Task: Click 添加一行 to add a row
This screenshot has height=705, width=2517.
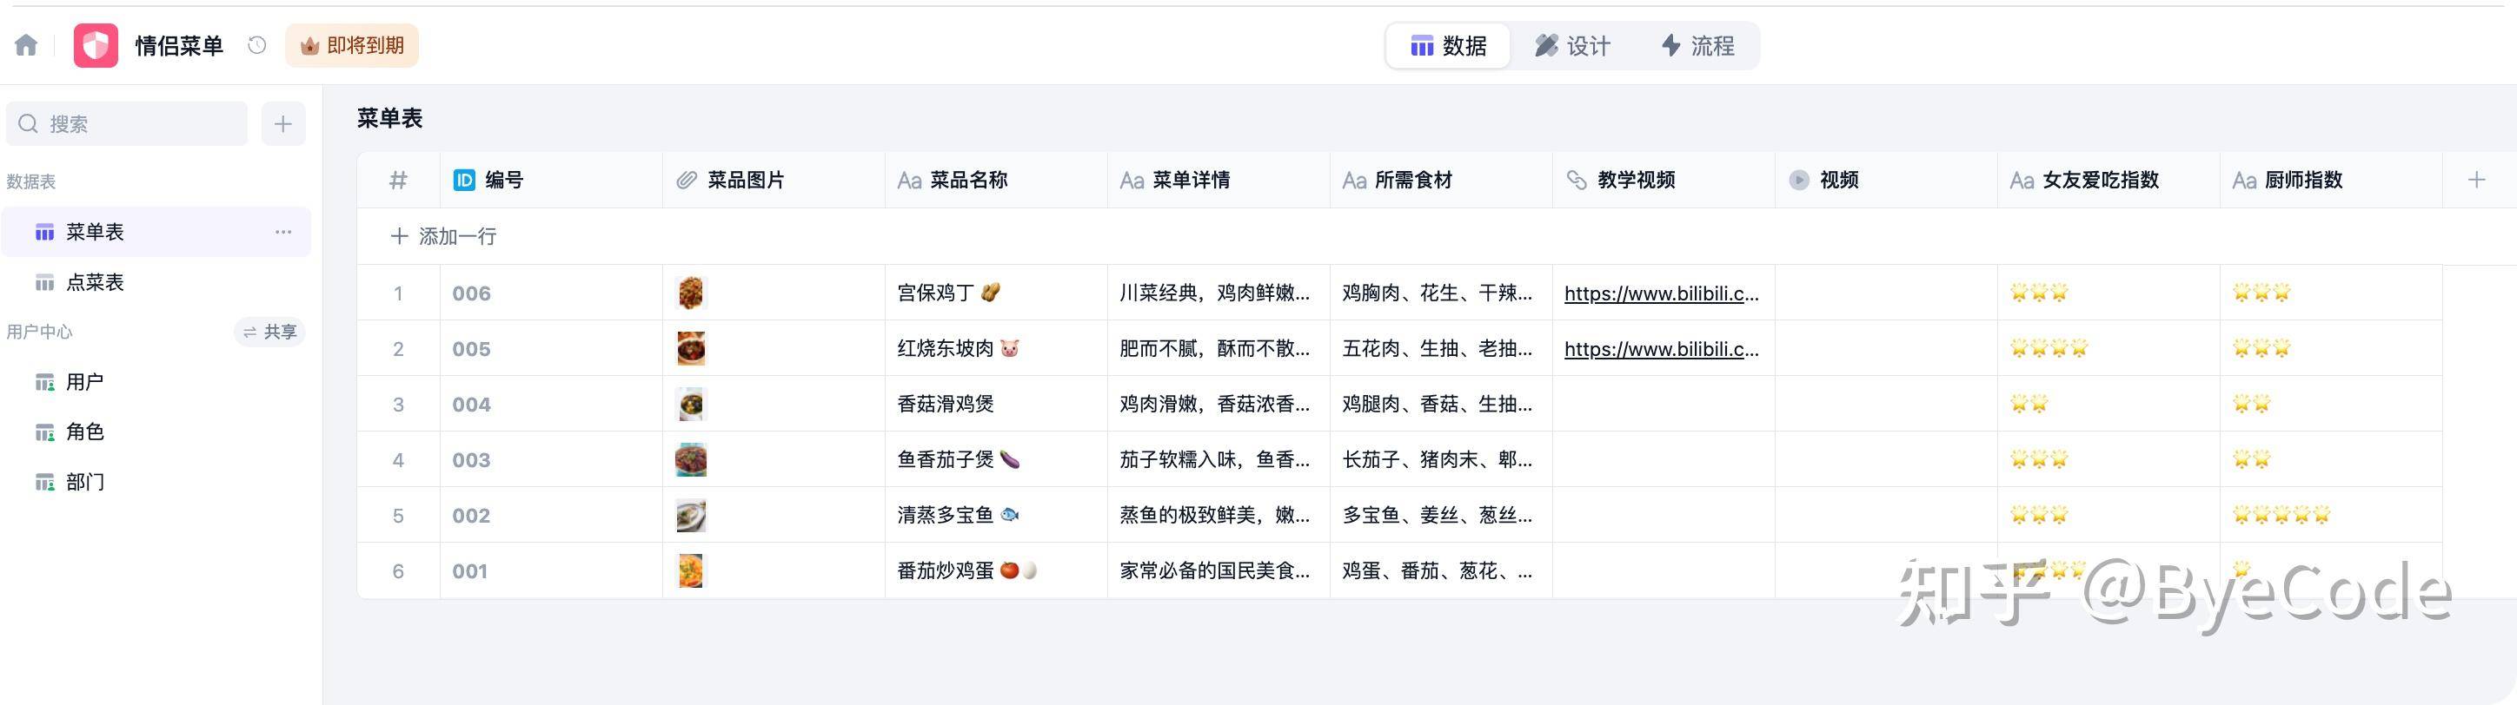Action: pos(443,236)
